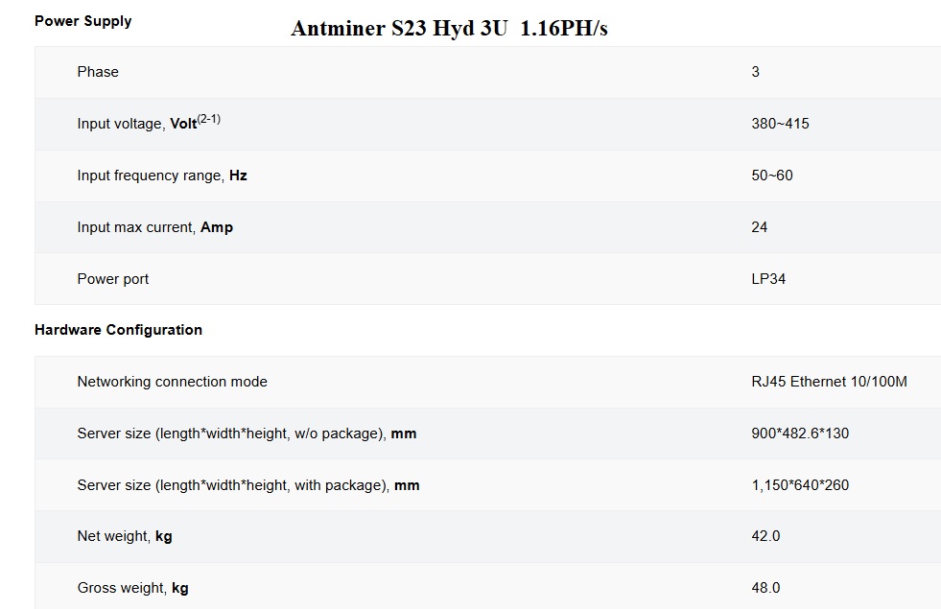Click the 900*482.6*130 server size value
The width and height of the screenshot is (941, 609).
click(800, 433)
